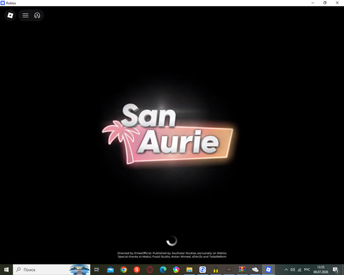Focus the Поиск search box on the taskbar

pos(52,269)
